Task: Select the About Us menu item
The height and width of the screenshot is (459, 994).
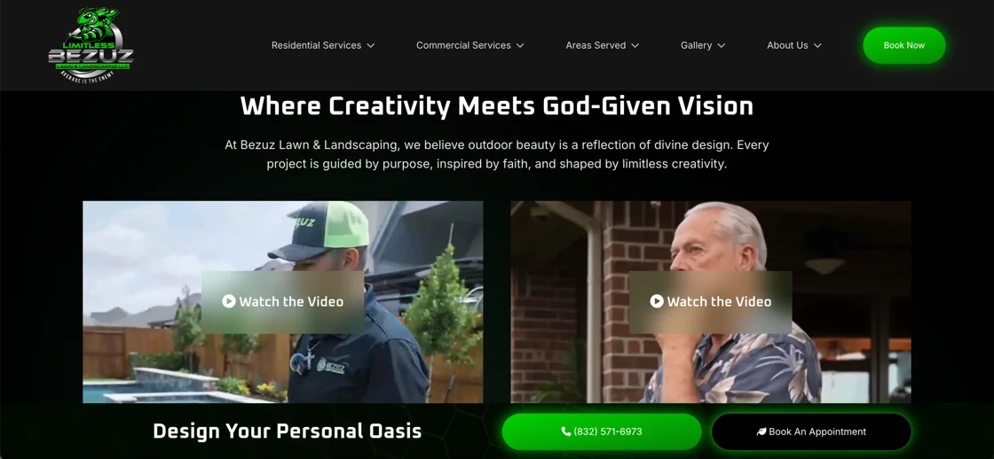Action: (787, 45)
